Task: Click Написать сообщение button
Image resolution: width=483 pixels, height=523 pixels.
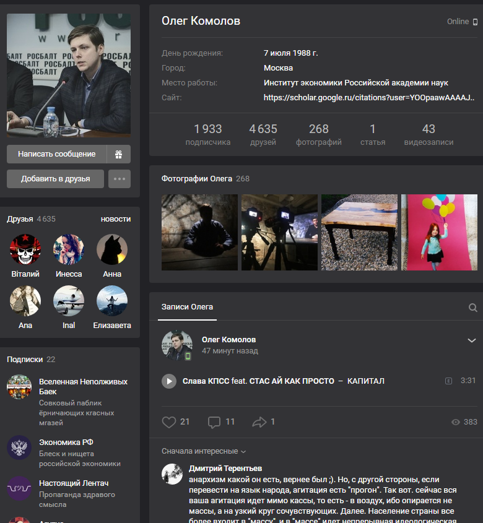Action: pos(57,154)
